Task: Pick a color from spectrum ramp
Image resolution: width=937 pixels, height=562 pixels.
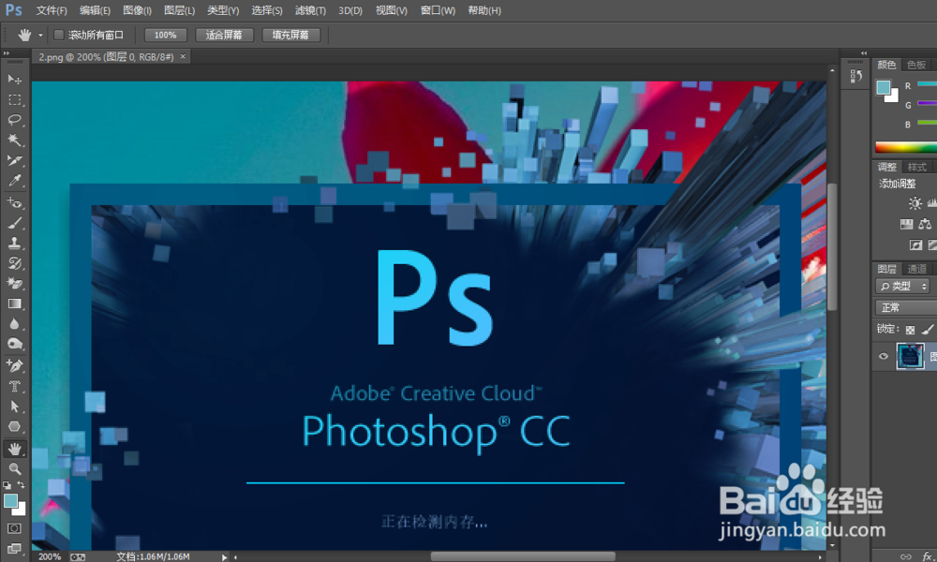Action: pyautogui.click(x=906, y=147)
